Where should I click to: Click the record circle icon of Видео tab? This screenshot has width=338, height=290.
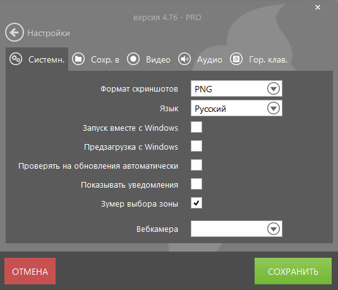[x=133, y=59]
